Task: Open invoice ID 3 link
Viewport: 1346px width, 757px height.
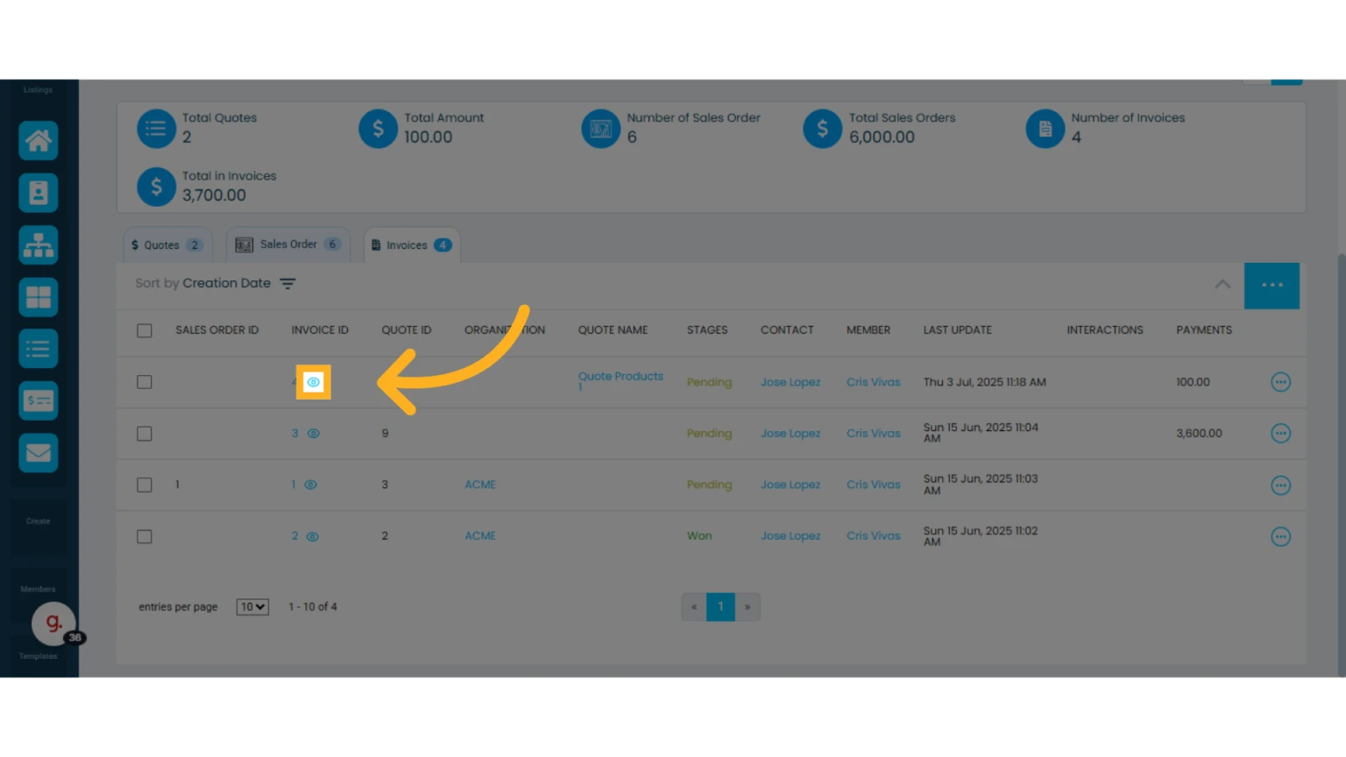Action: [294, 434]
